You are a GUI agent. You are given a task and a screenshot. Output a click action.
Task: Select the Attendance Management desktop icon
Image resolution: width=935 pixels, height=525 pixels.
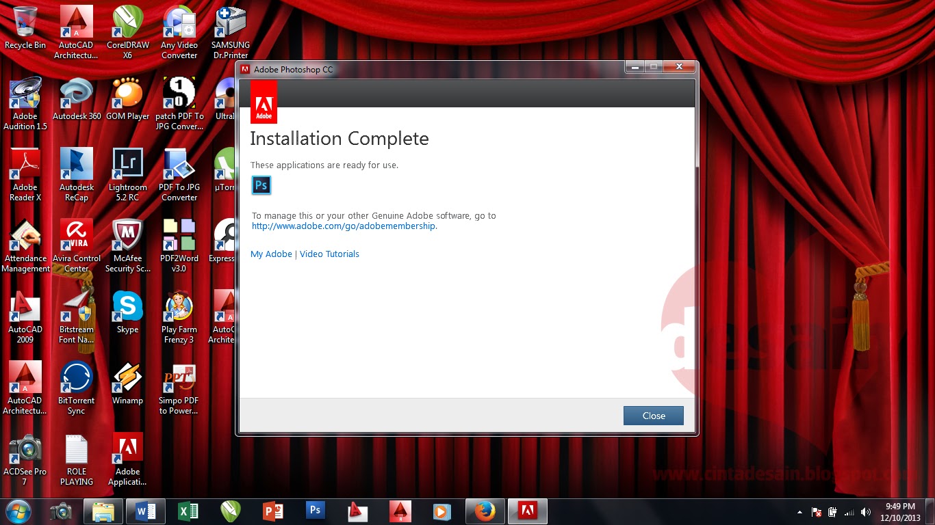[25, 245]
